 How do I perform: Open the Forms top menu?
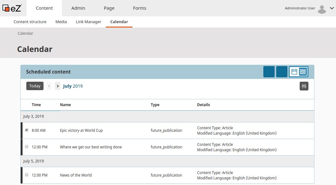pos(139,8)
